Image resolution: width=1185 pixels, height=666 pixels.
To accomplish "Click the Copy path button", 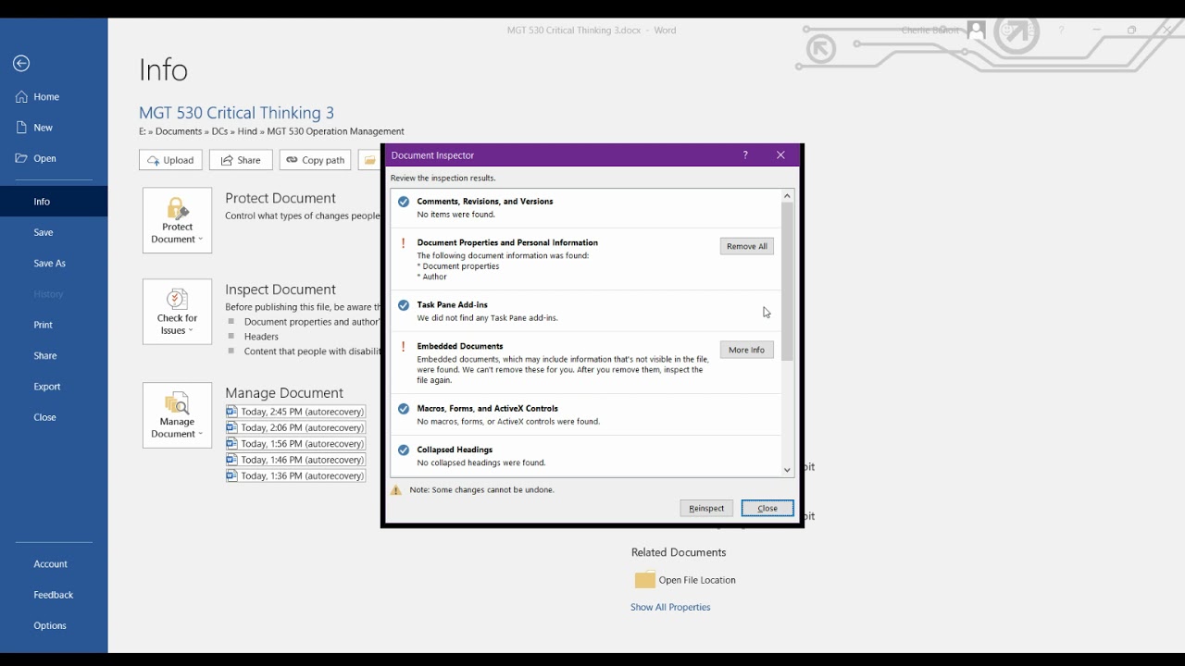I will [315, 160].
